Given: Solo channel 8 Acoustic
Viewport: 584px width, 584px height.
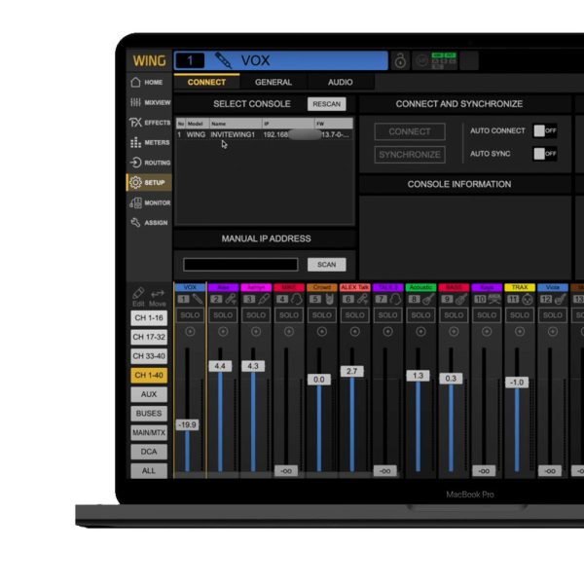Looking at the screenshot, I should (x=420, y=315).
